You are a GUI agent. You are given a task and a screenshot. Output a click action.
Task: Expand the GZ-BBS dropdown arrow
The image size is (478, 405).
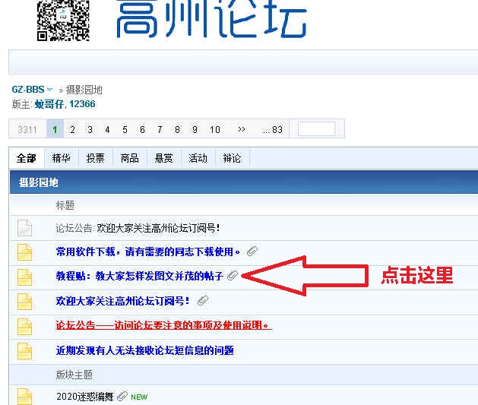coord(50,90)
